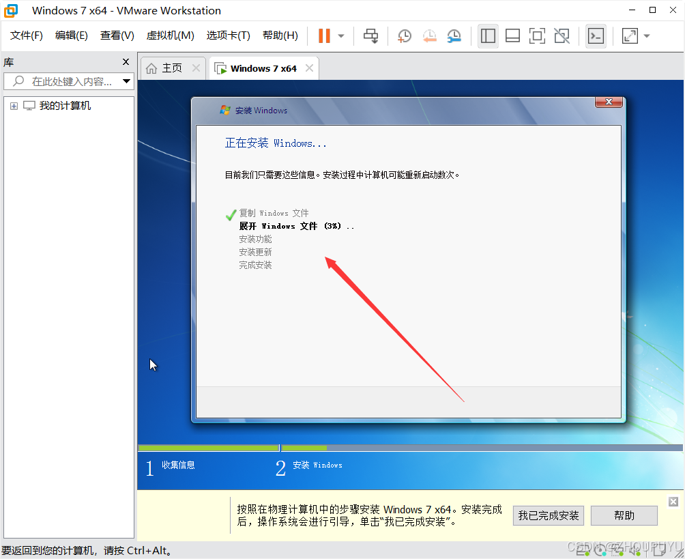Image resolution: width=685 pixels, height=559 pixels.
Task: Take a snapshot of this virtual machine
Action: (405, 36)
